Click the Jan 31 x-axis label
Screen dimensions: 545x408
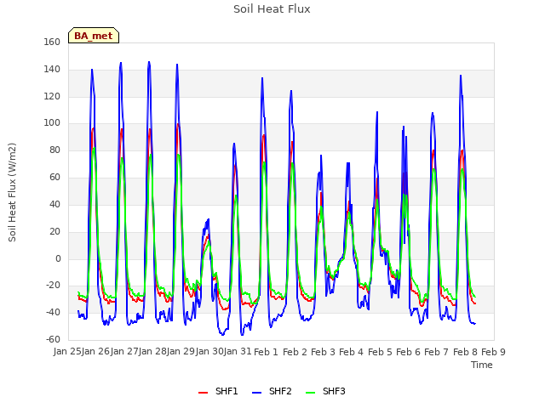[238, 351]
